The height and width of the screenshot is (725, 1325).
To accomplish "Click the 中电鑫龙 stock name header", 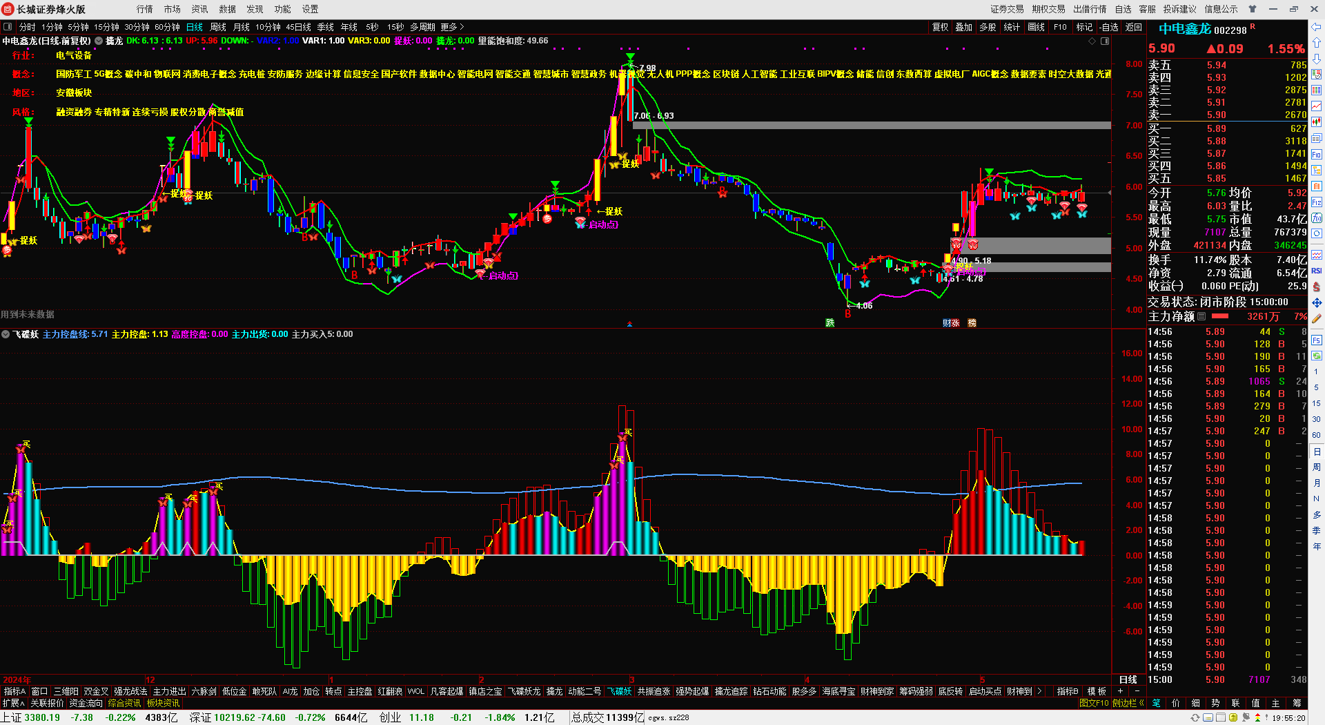I will coord(1184,29).
